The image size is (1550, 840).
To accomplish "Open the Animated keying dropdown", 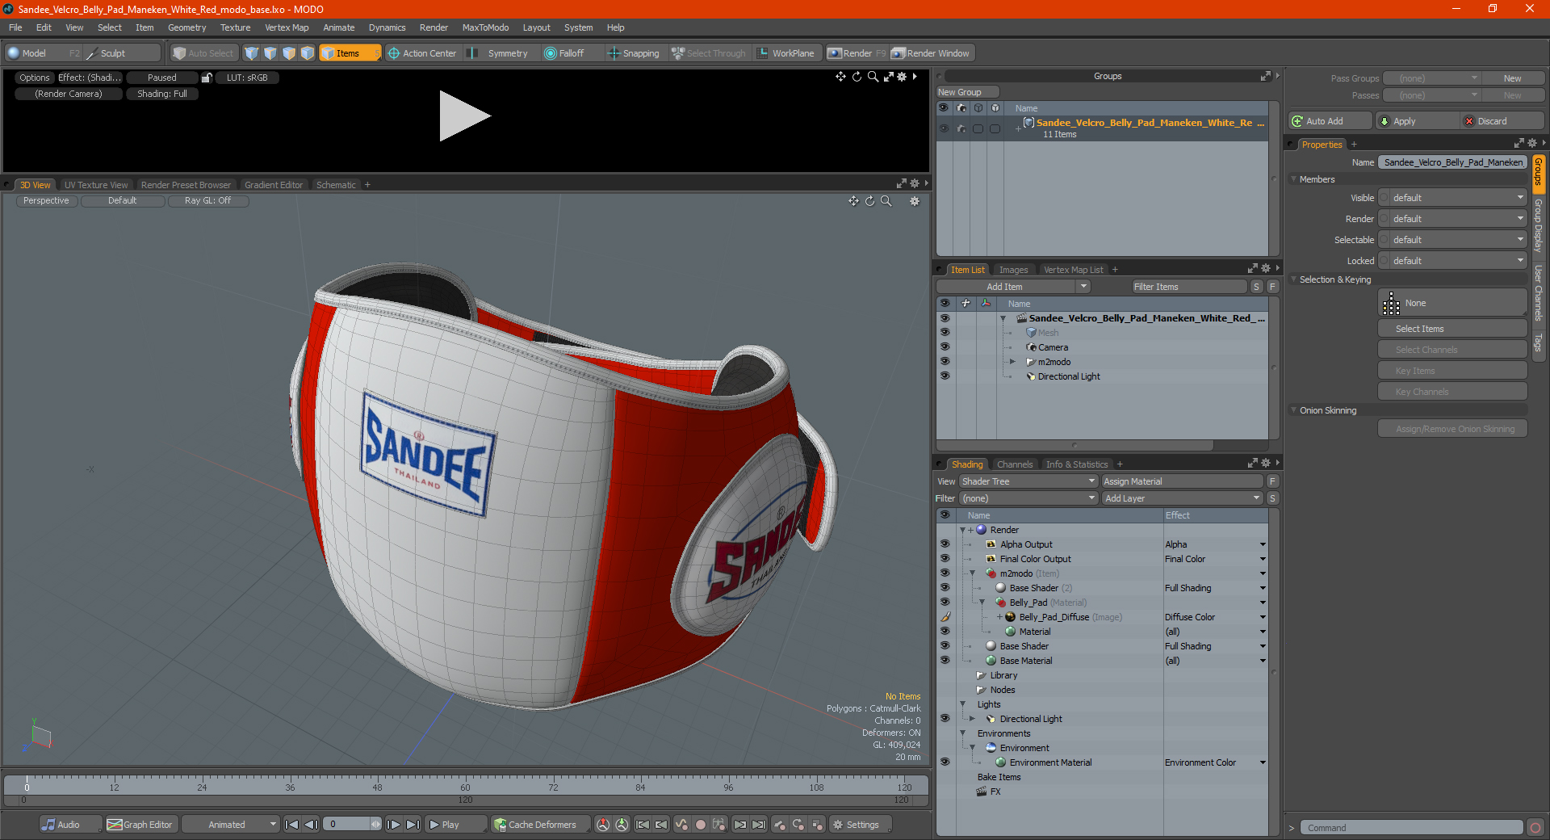I will click(x=231, y=825).
